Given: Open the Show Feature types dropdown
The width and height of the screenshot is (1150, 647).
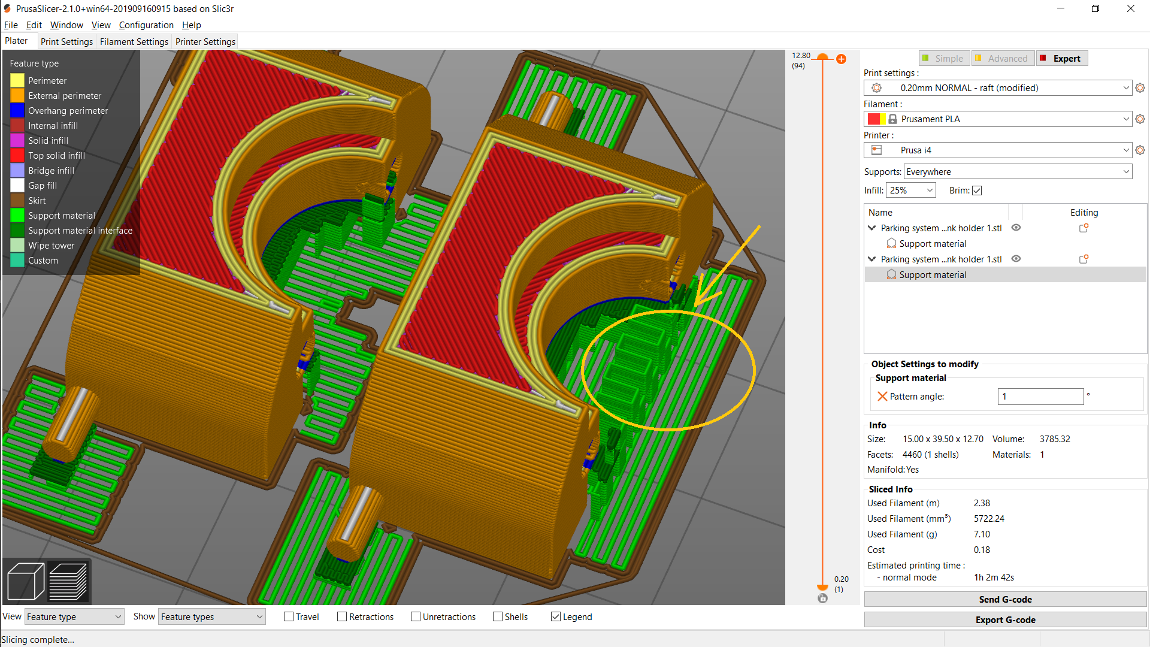Looking at the screenshot, I should coord(212,616).
